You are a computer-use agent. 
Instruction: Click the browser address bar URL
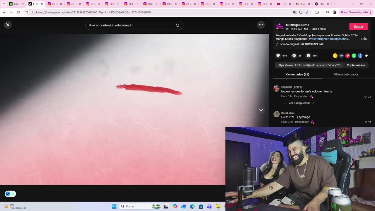pos(91,12)
